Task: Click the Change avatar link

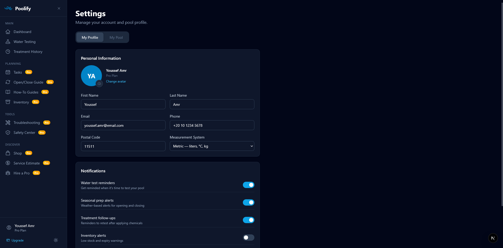Action: click(116, 81)
